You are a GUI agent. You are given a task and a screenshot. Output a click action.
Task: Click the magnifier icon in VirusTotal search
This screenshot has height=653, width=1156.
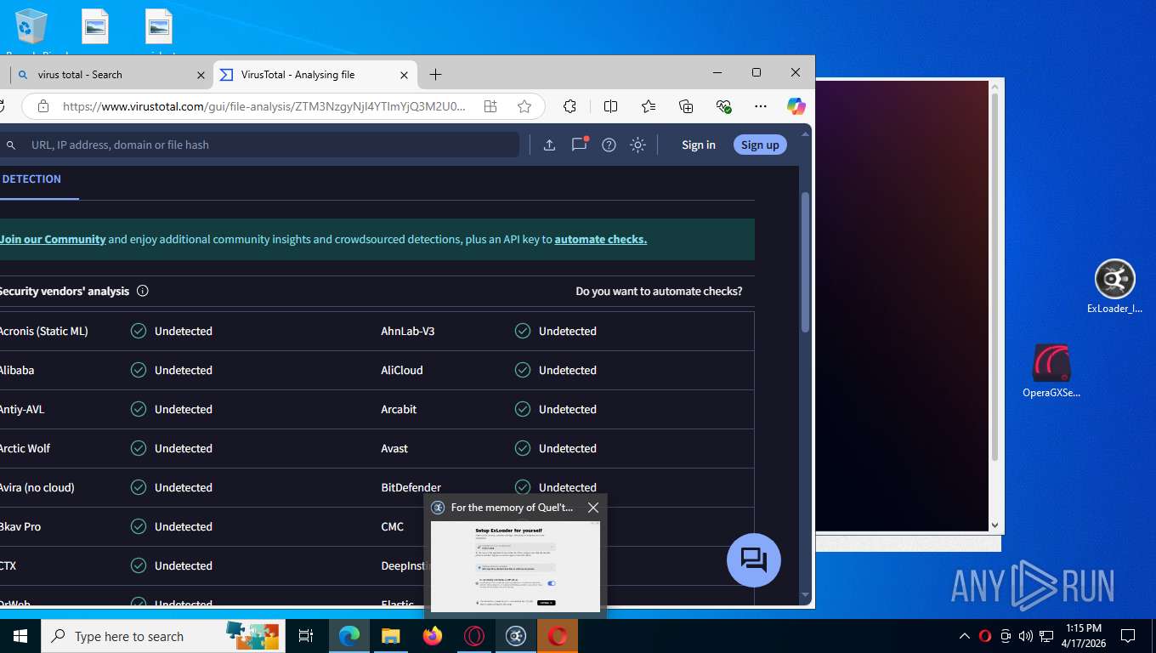[x=11, y=145]
